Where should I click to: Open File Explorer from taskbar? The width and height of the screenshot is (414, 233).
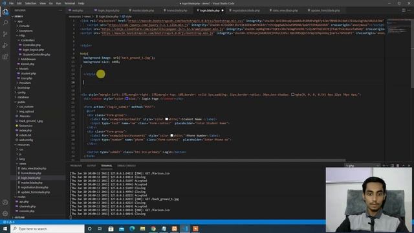[x=142, y=228]
